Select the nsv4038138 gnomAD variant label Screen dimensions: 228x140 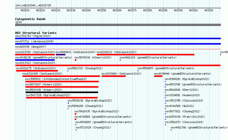[x=44, y=57]
